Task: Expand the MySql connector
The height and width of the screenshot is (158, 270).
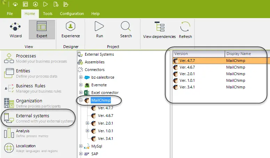Action: point(81,146)
